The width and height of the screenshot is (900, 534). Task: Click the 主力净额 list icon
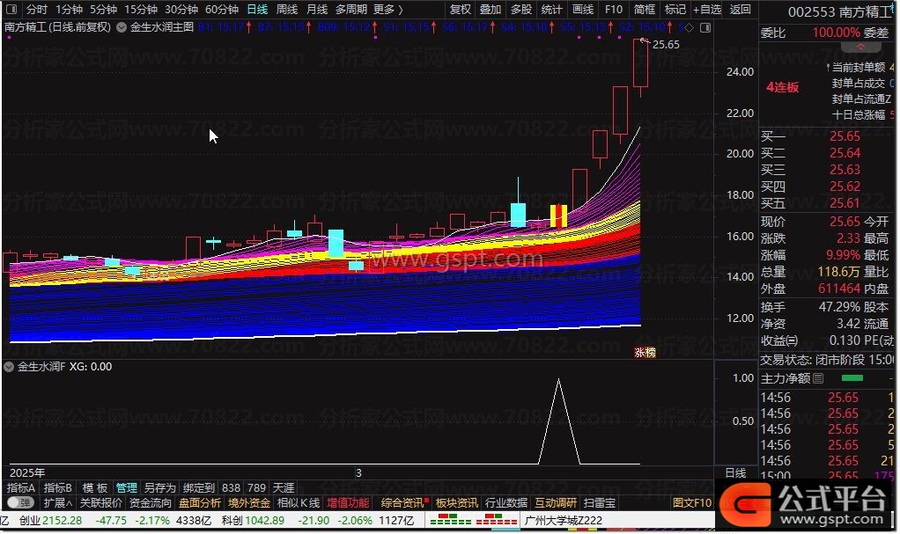click(x=818, y=378)
